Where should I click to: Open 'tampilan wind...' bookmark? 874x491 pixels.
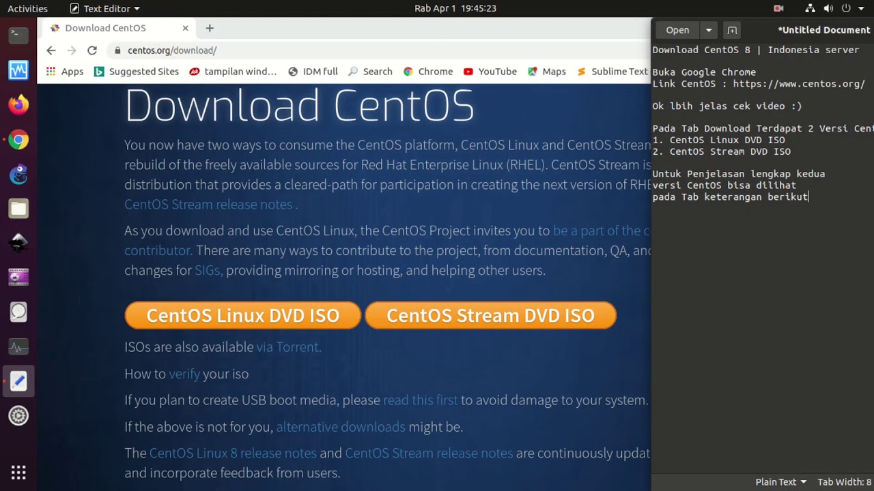(x=233, y=72)
